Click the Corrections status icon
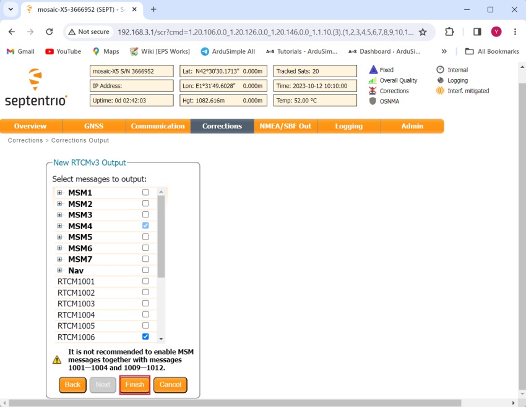The width and height of the screenshot is (526, 407). tap(373, 91)
